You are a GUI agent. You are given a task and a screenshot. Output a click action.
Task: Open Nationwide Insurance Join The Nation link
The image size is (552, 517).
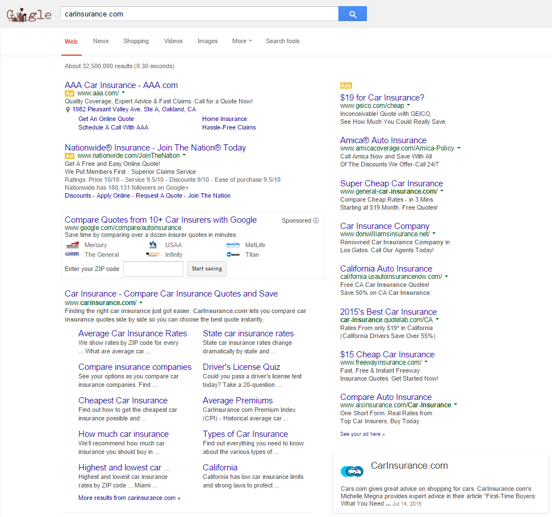point(155,148)
